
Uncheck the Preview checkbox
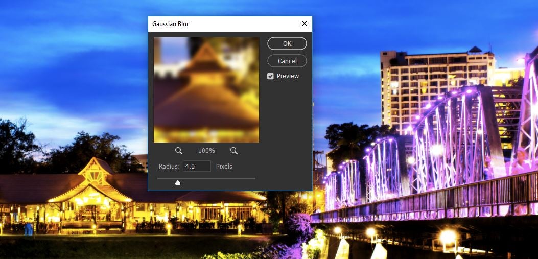coord(270,76)
